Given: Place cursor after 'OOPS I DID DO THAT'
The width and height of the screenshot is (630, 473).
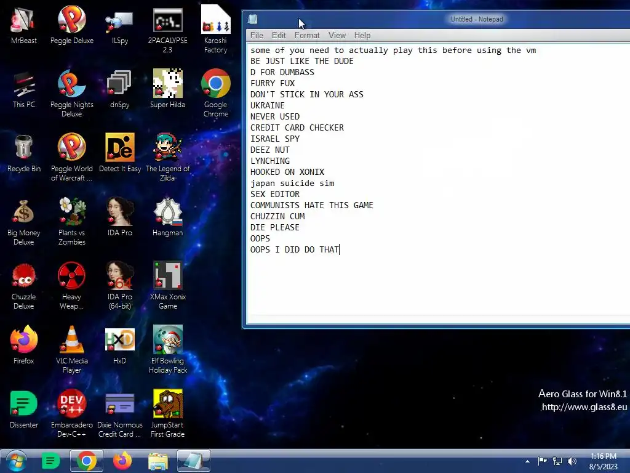Looking at the screenshot, I should (340, 250).
